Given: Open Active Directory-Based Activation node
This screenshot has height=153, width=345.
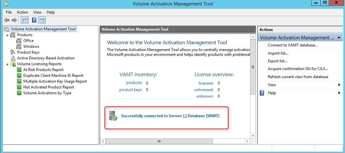Looking at the screenshot, I should (46, 58).
